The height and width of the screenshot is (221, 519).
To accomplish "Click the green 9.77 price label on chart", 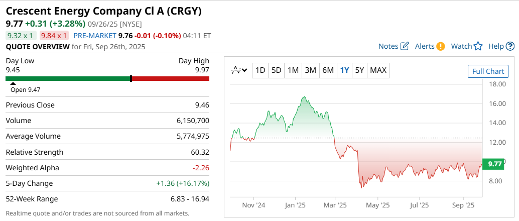I will 494,164.
